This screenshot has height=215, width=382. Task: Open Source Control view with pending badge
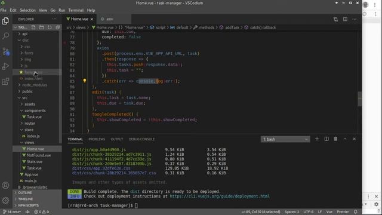point(5,51)
